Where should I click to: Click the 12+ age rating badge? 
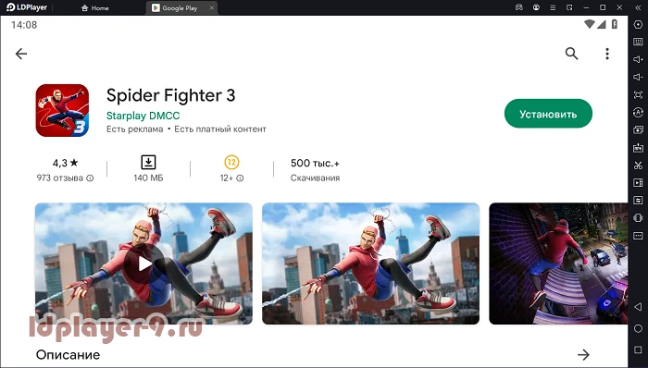click(231, 162)
